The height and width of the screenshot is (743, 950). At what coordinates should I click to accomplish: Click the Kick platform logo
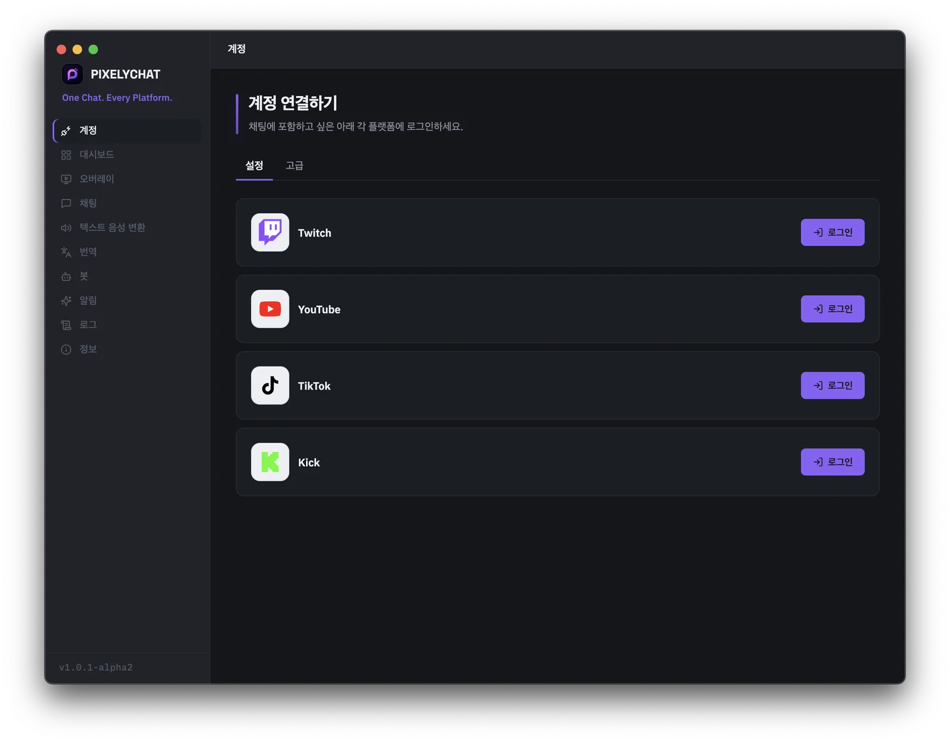(270, 462)
